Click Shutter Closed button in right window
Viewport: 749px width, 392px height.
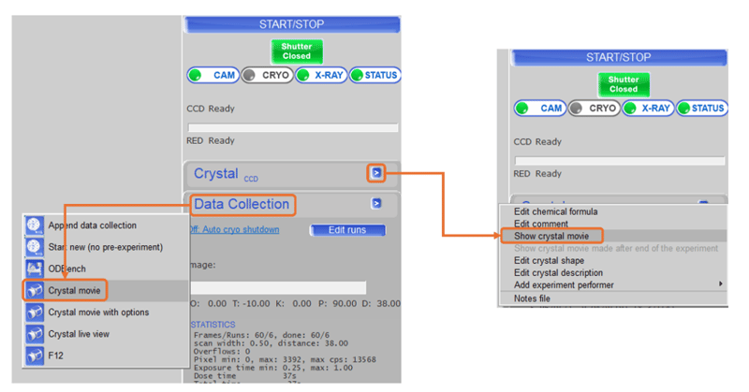(x=624, y=84)
